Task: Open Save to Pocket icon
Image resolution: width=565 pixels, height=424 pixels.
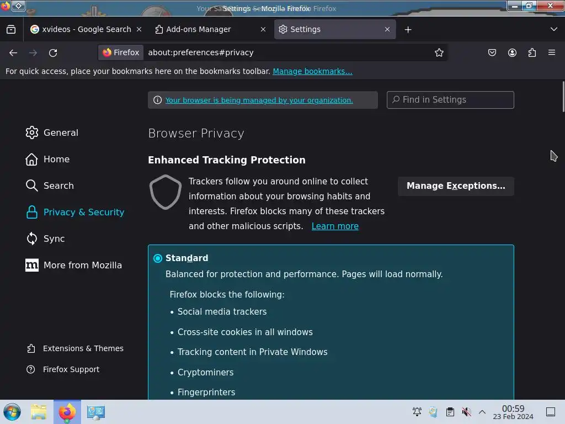Action: pyautogui.click(x=492, y=52)
